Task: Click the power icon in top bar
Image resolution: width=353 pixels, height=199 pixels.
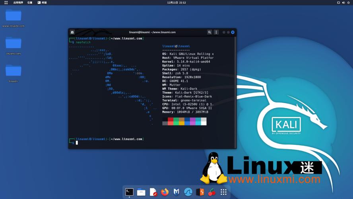Action: 349,2
